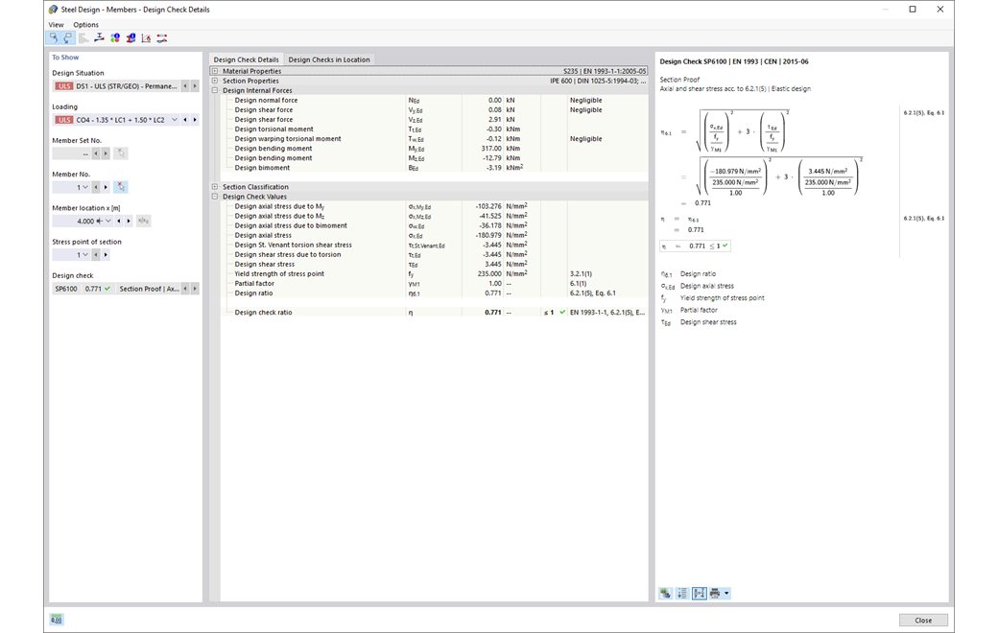The image size is (998, 633).
Task: Collapse the Design Internal Forces tree section
Action: 213,89
